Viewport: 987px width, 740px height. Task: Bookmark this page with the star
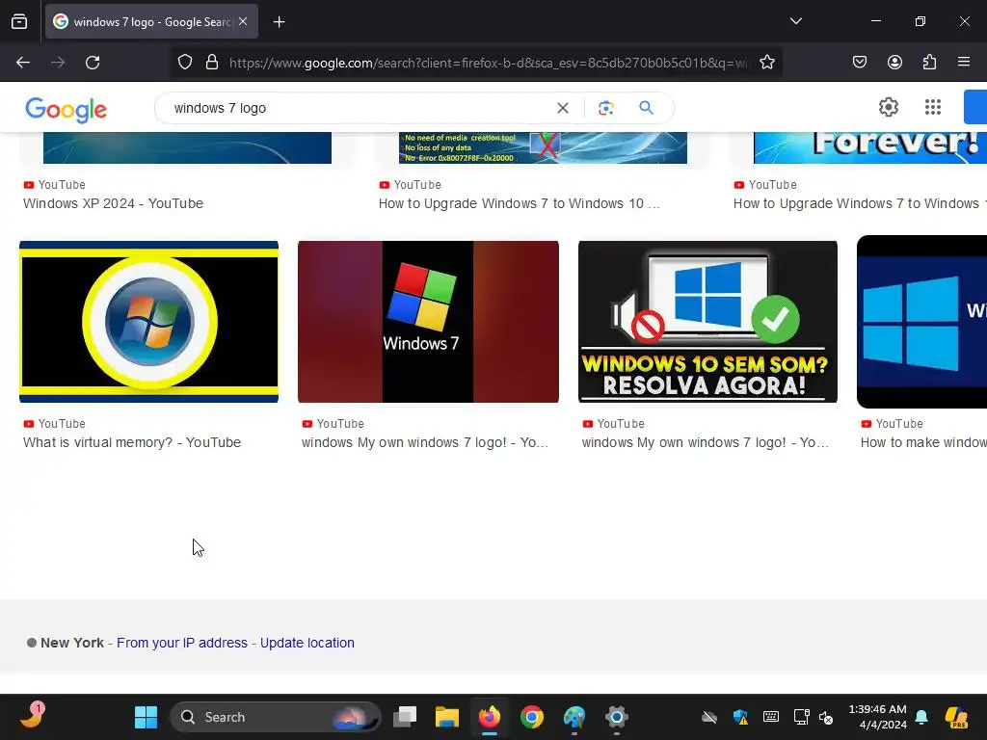tap(766, 63)
